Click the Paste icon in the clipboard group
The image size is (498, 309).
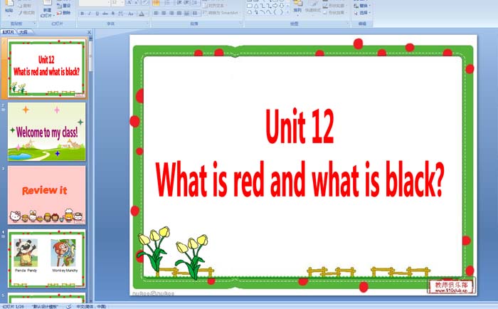click(9, 3)
